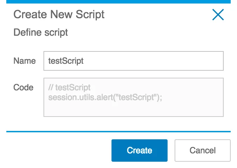Dismiss the dialog using the white Cancel button

click(x=202, y=150)
